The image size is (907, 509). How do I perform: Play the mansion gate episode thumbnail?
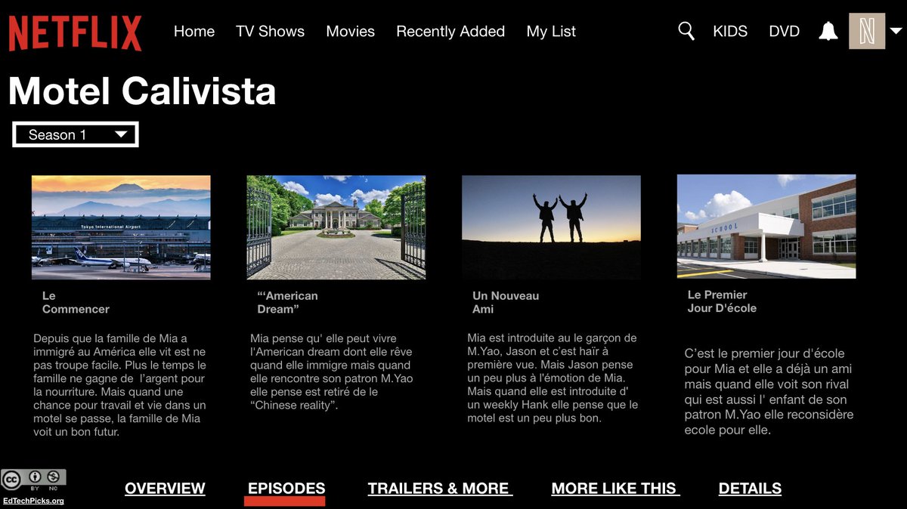pyautogui.click(x=336, y=227)
